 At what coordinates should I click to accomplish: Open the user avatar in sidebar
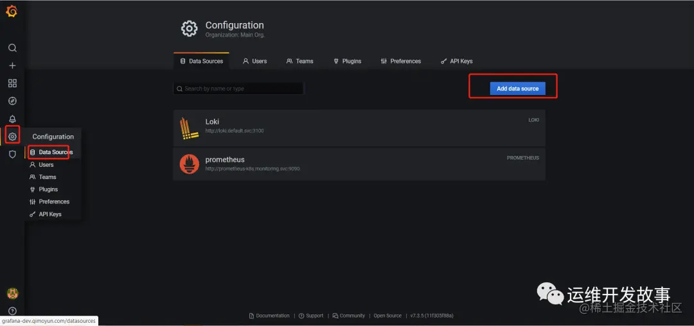click(12, 293)
